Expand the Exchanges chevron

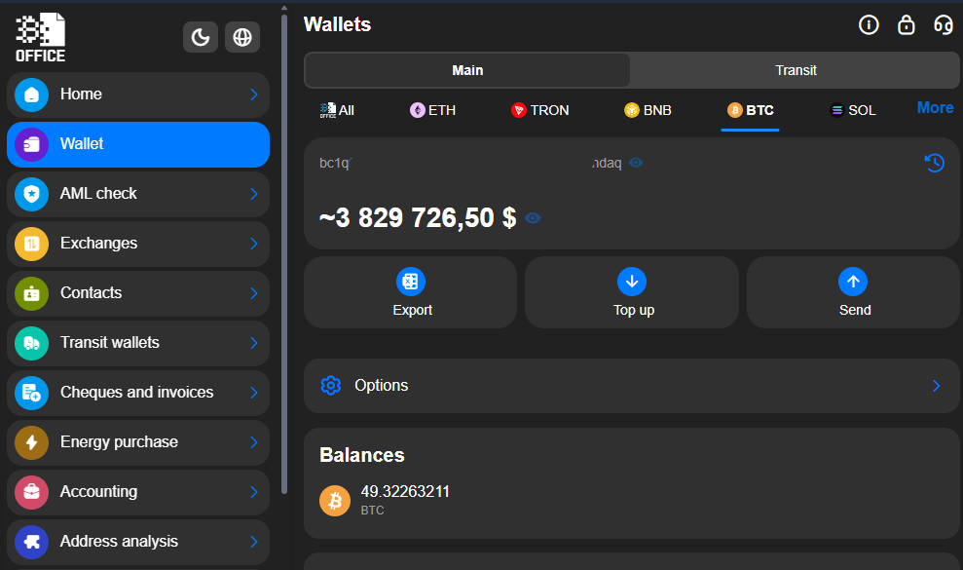pyautogui.click(x=253, y=245)
